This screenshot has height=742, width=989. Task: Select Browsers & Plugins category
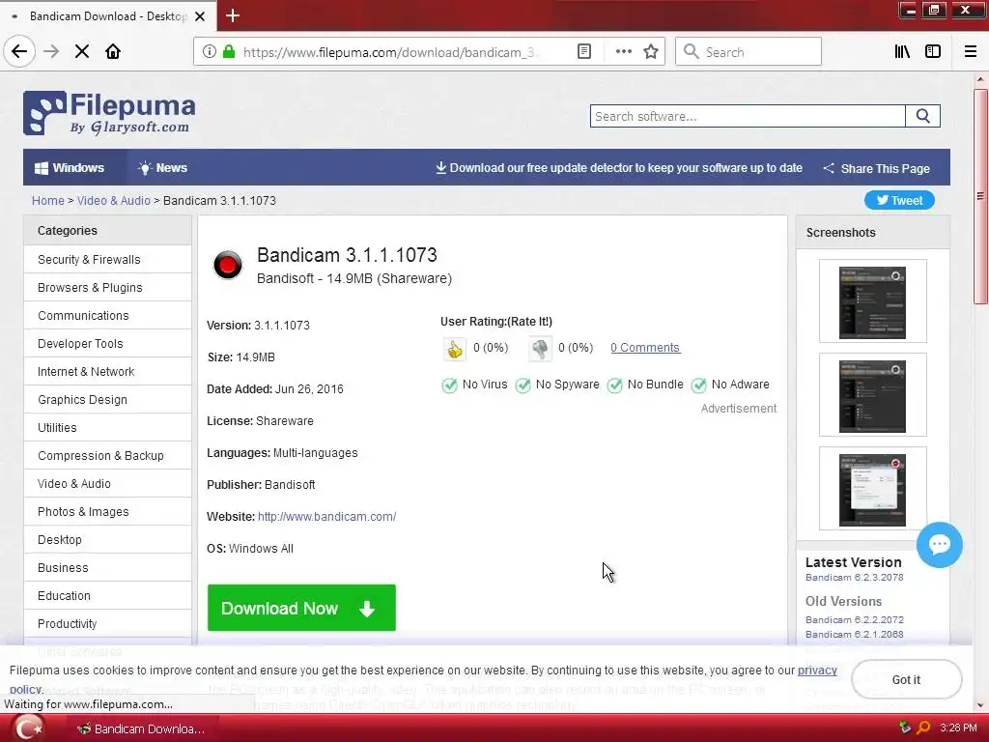click(108, 288)
